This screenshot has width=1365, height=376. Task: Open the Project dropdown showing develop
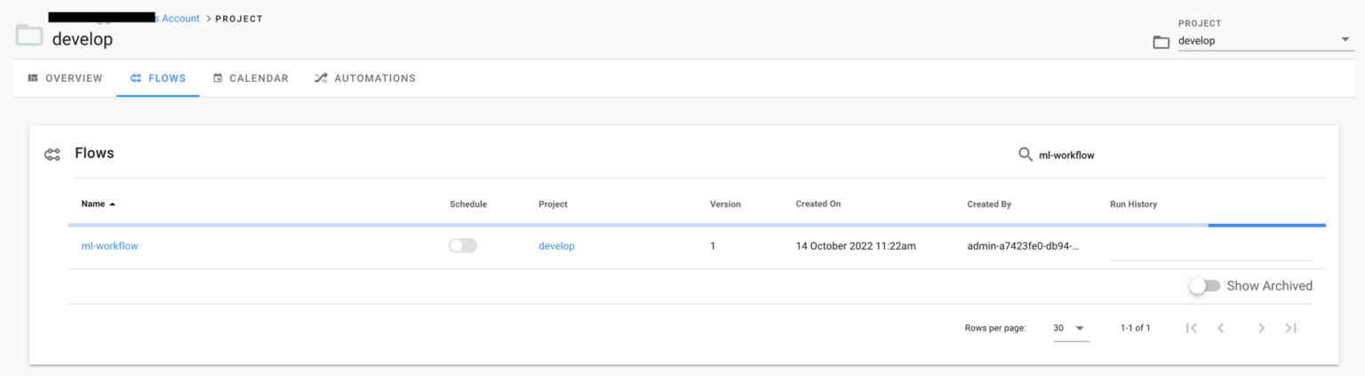(1265, 41)
